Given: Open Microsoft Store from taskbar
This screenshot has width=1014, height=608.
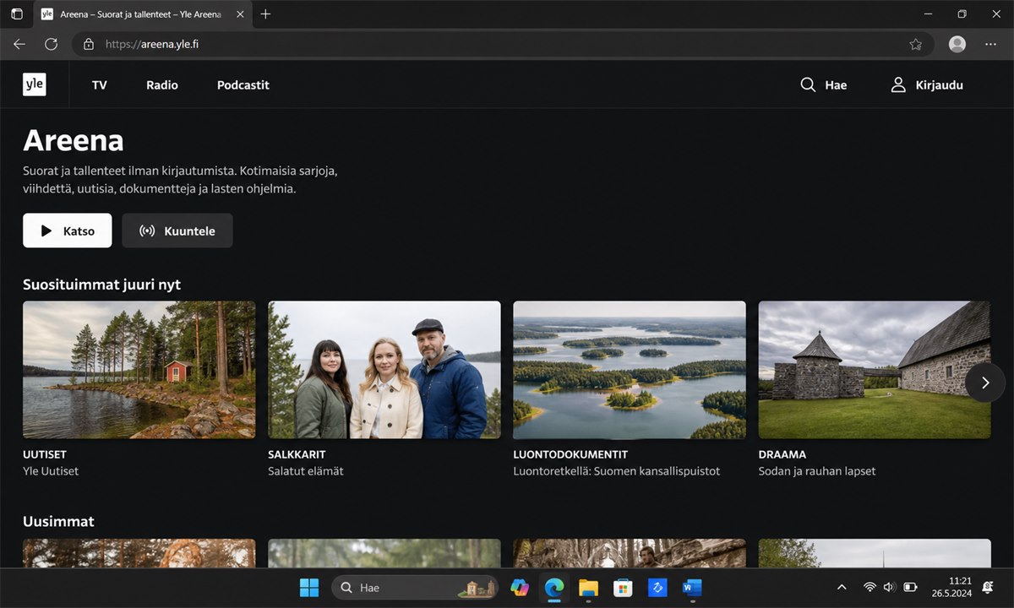Looking at the screenshot, I should click(x=624, y=588).
